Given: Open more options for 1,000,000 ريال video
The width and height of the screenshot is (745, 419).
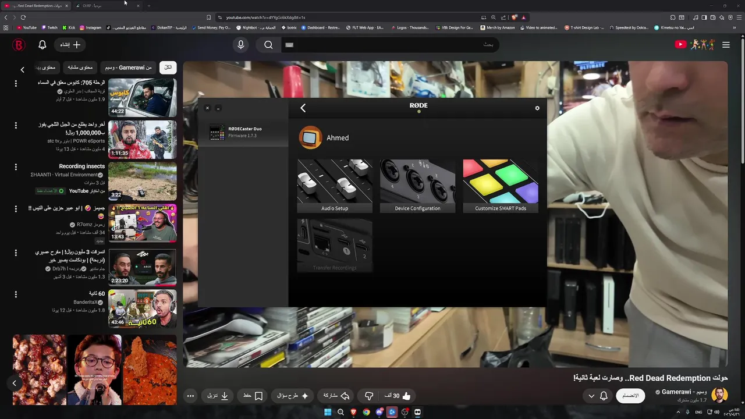Looking at the screenshot, I should tap(16, 125).
